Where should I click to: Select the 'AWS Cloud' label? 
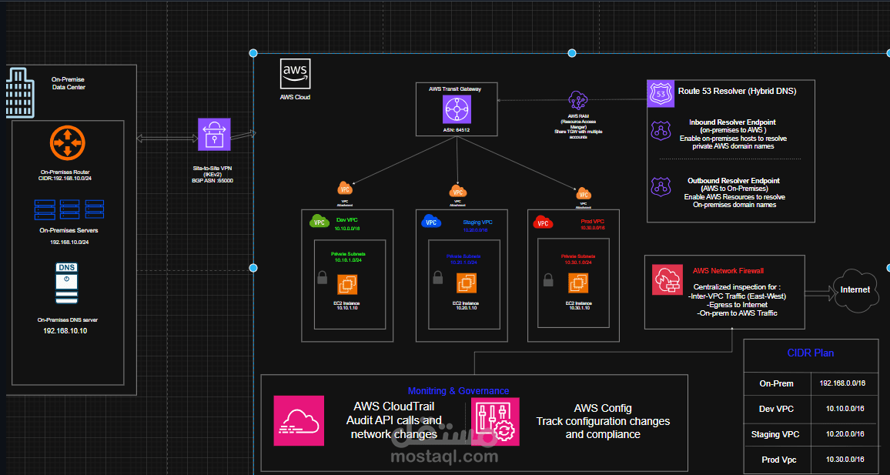point(295,97)
